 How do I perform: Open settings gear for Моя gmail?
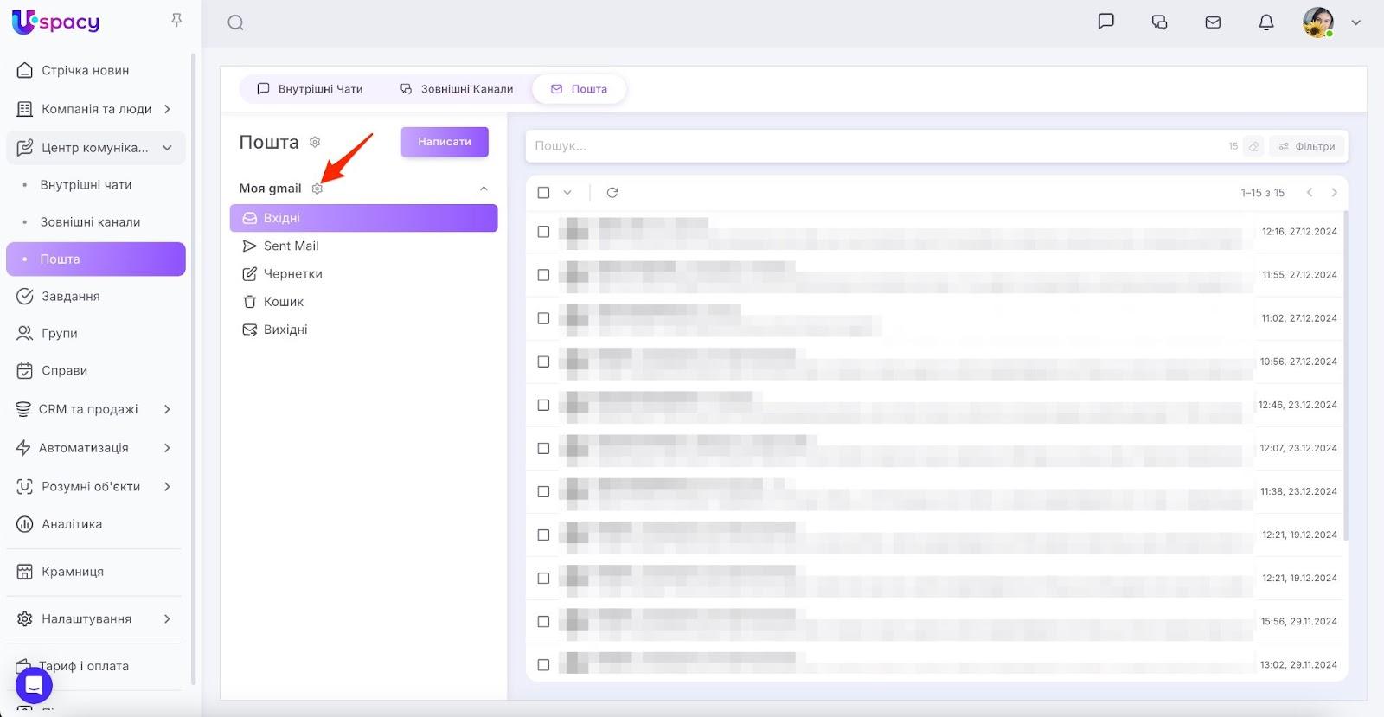[317, 189]
